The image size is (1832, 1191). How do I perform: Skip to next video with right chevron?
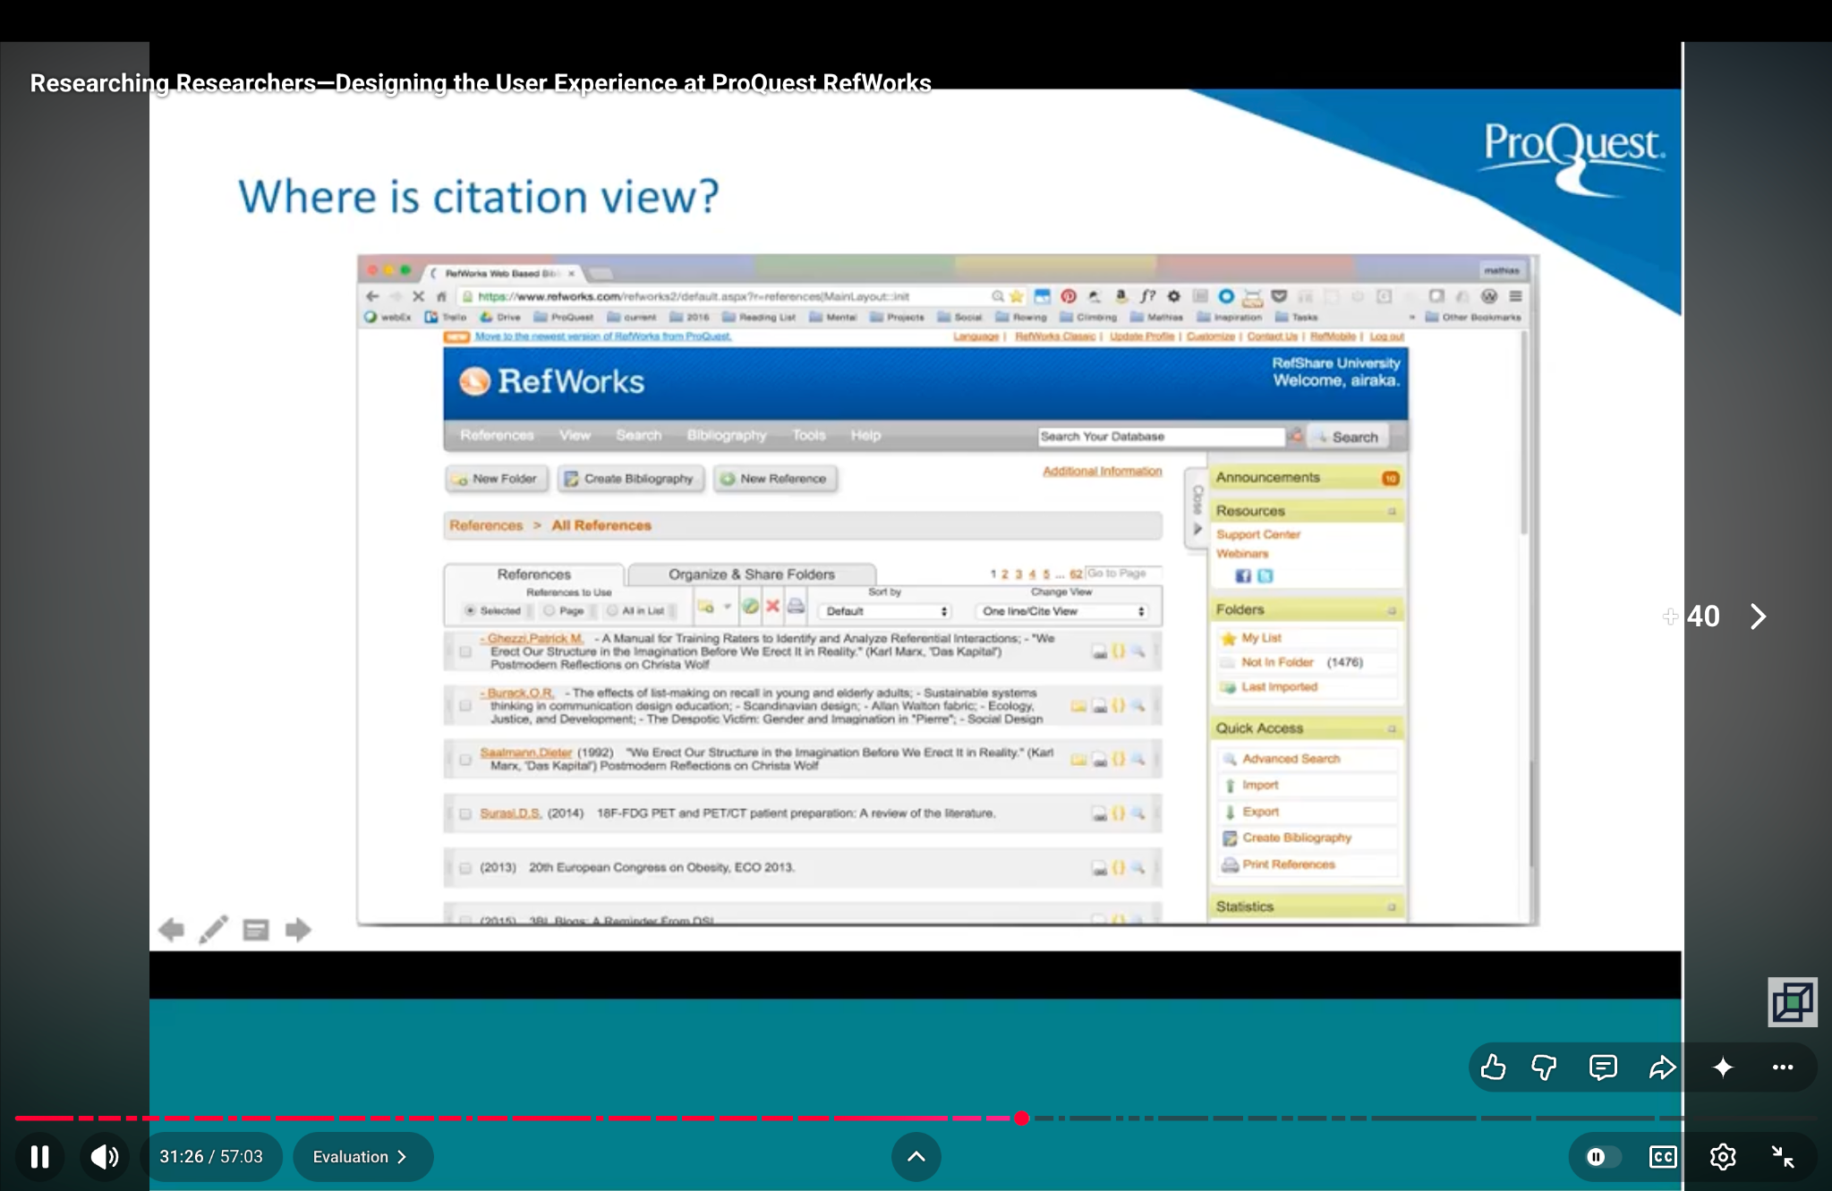pos(1759,616)
